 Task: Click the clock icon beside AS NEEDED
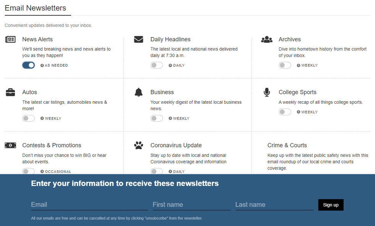pos(42,65)
